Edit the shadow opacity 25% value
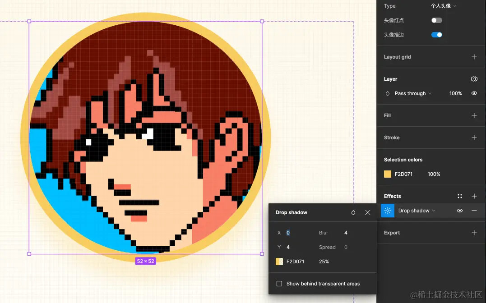 click(x=324, y=262)
